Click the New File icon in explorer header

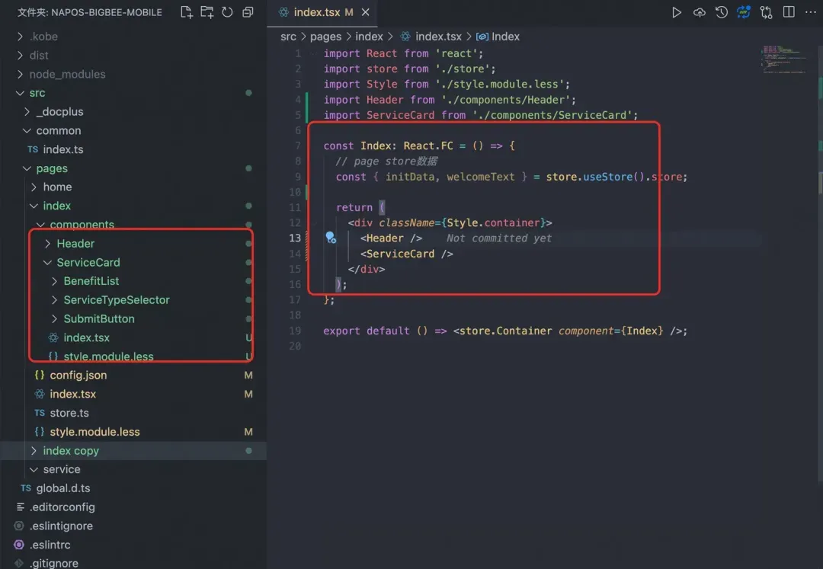click(x=187, y=12)
